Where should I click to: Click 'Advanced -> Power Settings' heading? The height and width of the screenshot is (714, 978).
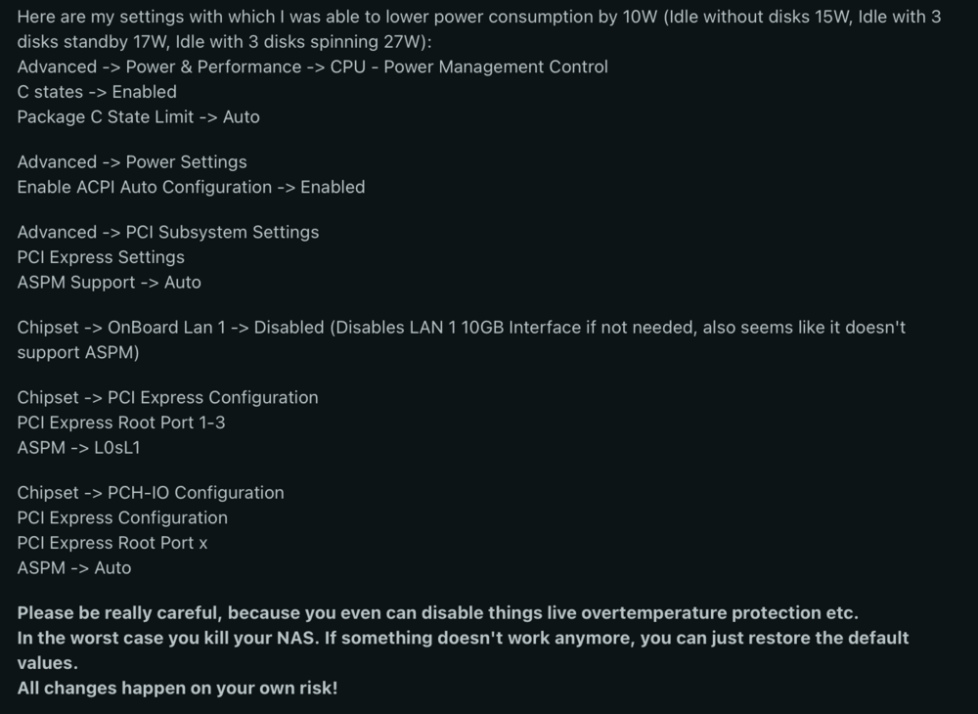(132, 162)
